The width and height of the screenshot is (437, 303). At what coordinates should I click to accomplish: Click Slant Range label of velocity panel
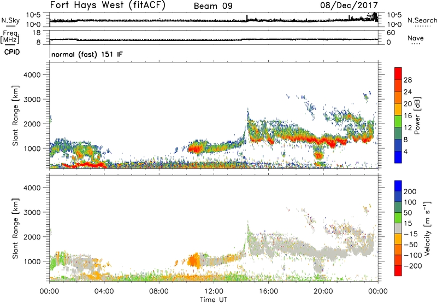15,228
